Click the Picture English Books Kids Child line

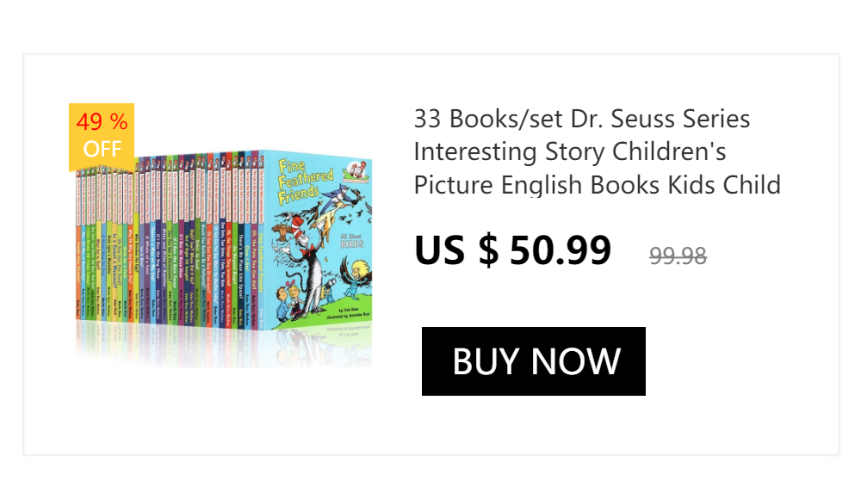point(597,185)
